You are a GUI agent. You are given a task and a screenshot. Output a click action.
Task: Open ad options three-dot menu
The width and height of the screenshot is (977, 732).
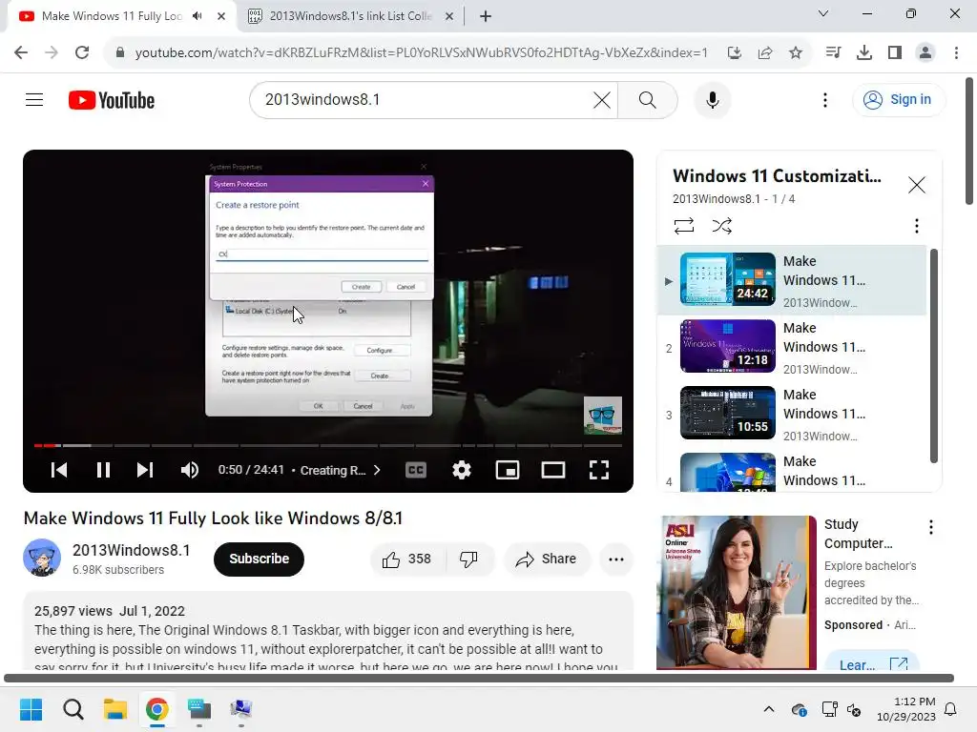point(931,527)
